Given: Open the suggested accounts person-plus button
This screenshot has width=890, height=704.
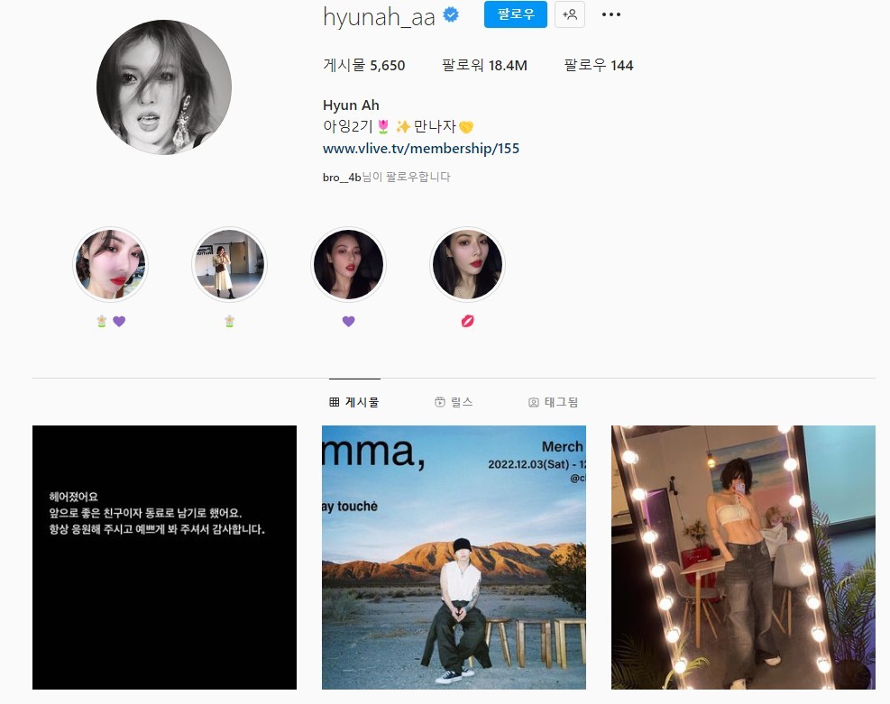Looking at the screenshot, I should point(569,14).
